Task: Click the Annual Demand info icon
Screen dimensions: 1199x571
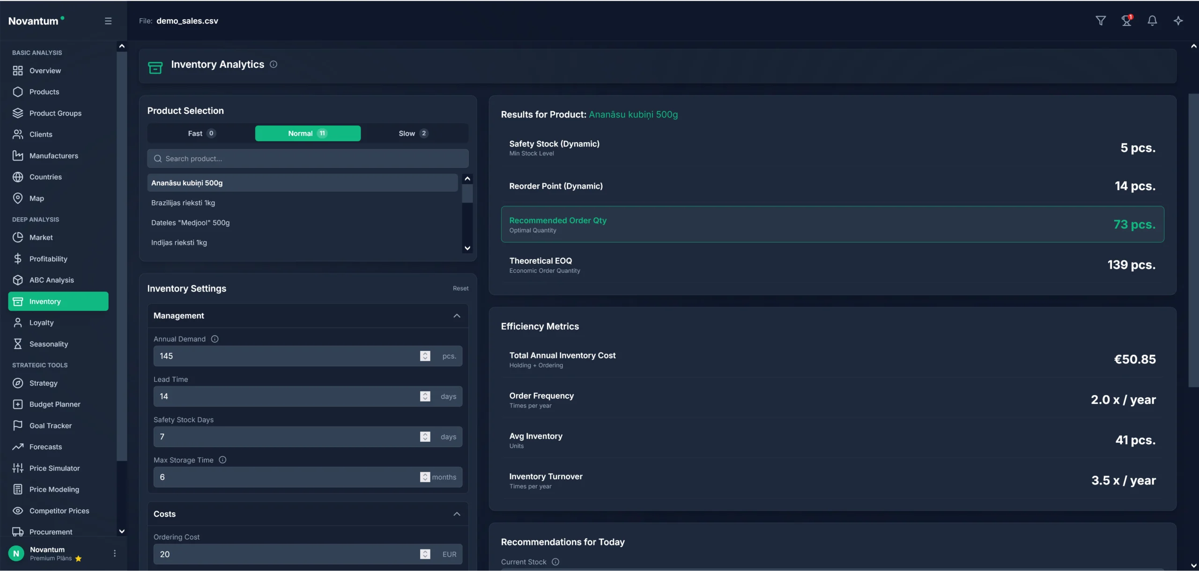Action: click(215, 339)
